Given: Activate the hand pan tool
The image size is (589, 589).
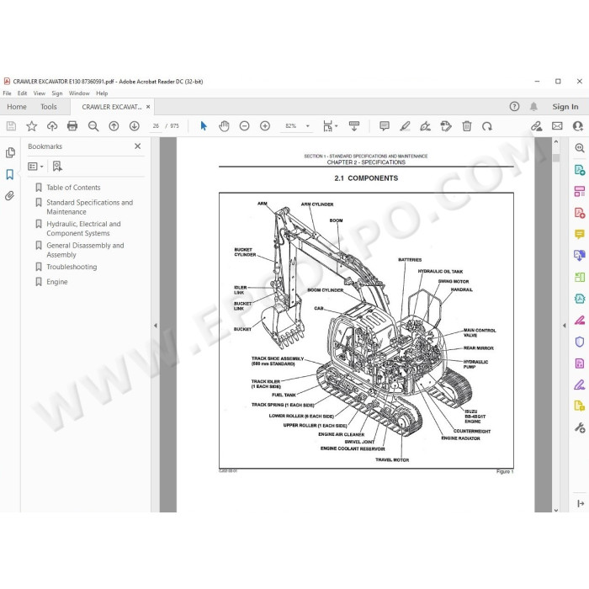Looking at the screenshot, I should (x=224, y=126).
